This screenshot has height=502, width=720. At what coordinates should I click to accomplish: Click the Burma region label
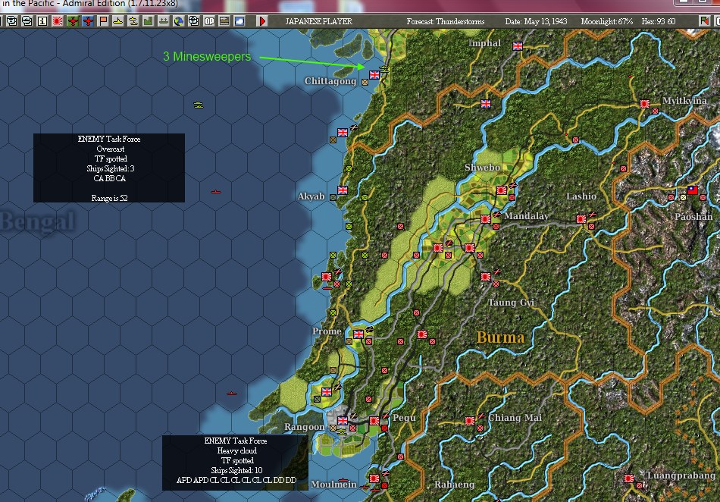click(500, 337)
